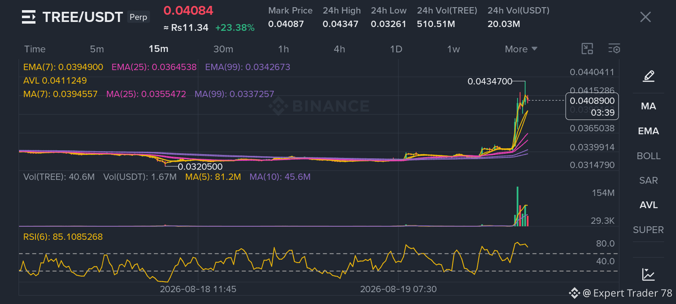Select the Time interval tab

click(35, 49)
